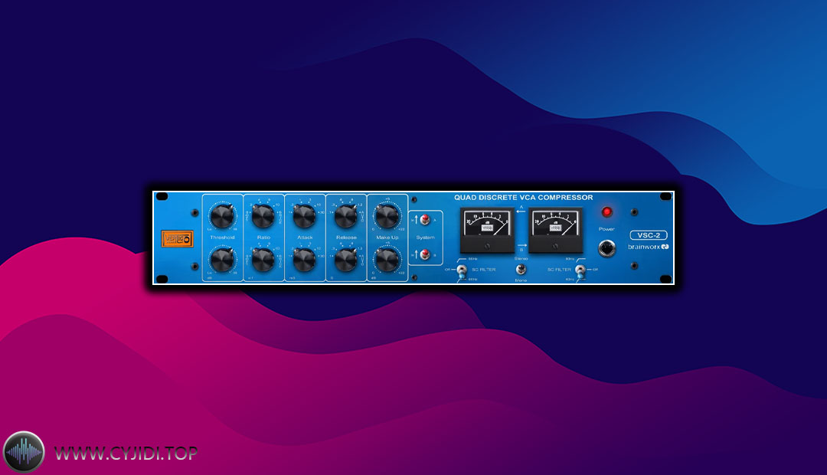The width and height of the screenshot is (827, 475).
Task: Toggle the System A in switch
Action: click(x=424, y=220)
